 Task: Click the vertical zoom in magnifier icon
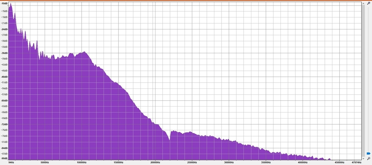coord(368,3)
